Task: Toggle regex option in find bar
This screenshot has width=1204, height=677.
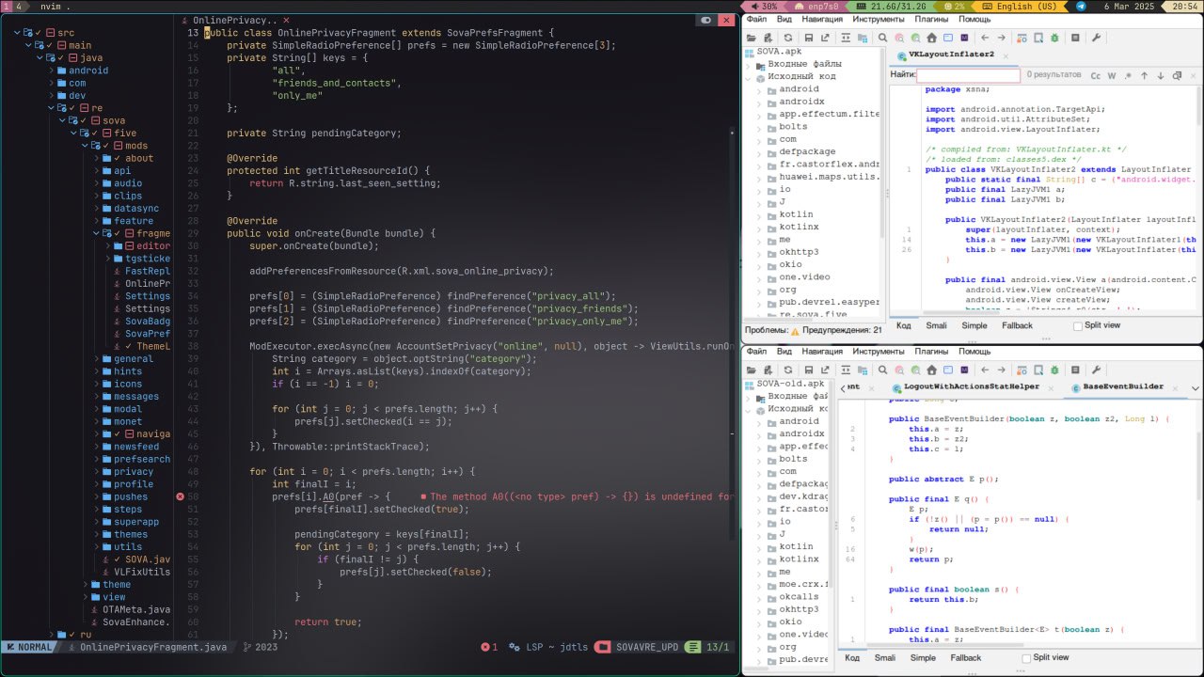Action: click(x=1129, y=75)
